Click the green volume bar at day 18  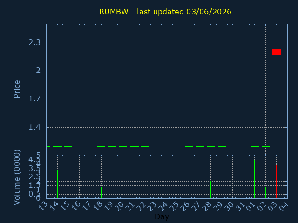coord(102,193)
